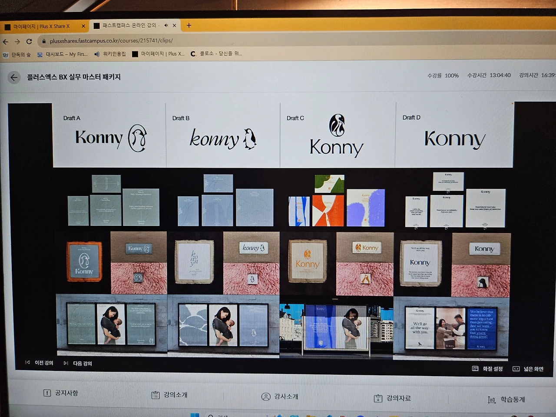Click the Draft B label in the video

(x=181, y=118)
